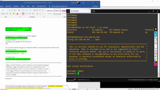
Task: Click the trash icon in annotation toolbar
Action: click(x=156, y=51)
